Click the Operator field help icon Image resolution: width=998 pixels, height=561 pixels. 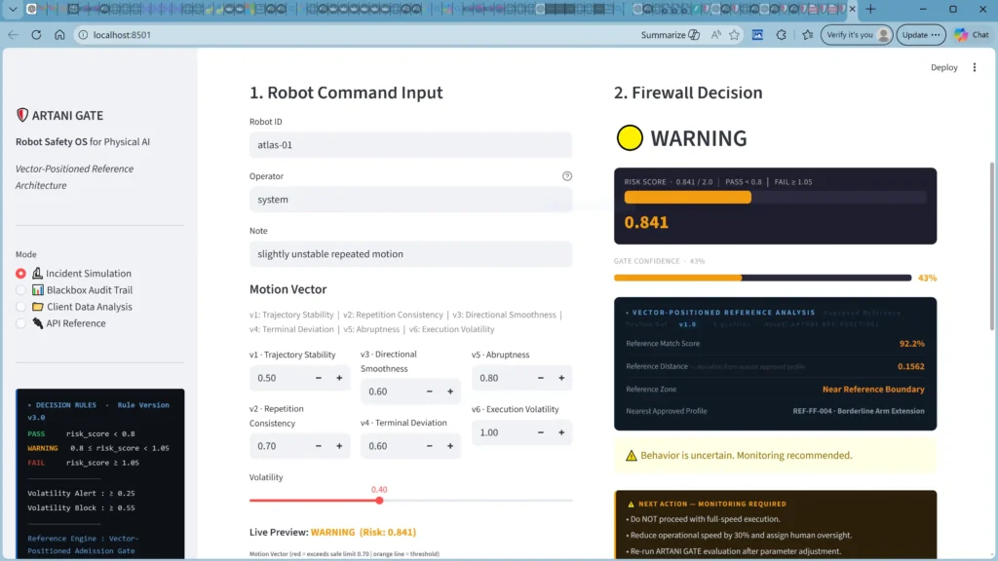(x=567, y=176)
